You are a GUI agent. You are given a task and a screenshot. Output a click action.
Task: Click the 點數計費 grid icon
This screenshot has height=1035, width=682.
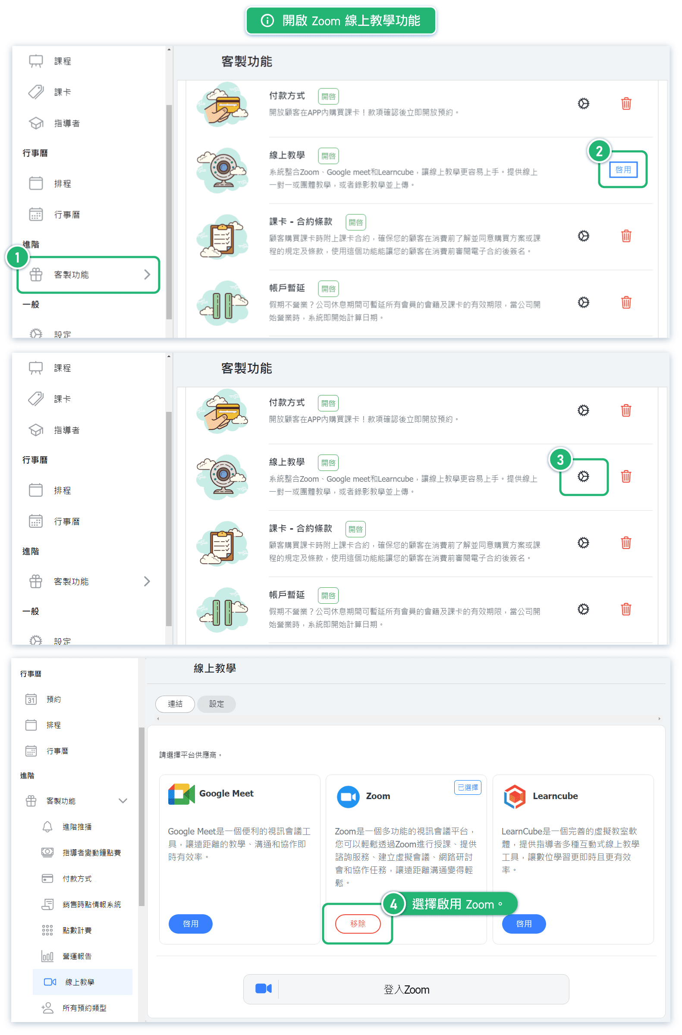pos(47,930)
